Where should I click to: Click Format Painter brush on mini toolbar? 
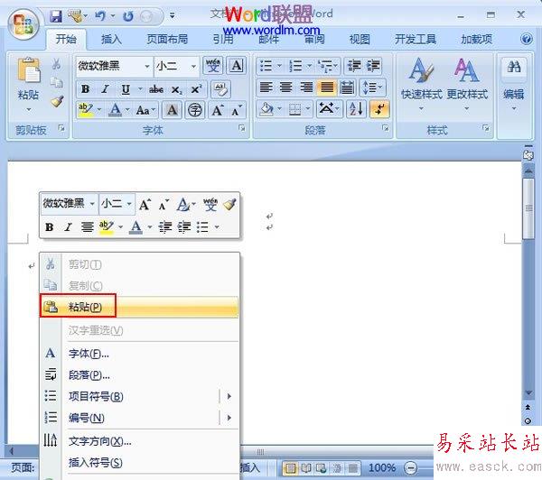(229, 205)
